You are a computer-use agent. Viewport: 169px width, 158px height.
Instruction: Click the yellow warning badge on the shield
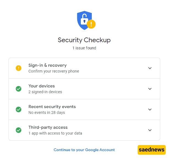[91, 24]
